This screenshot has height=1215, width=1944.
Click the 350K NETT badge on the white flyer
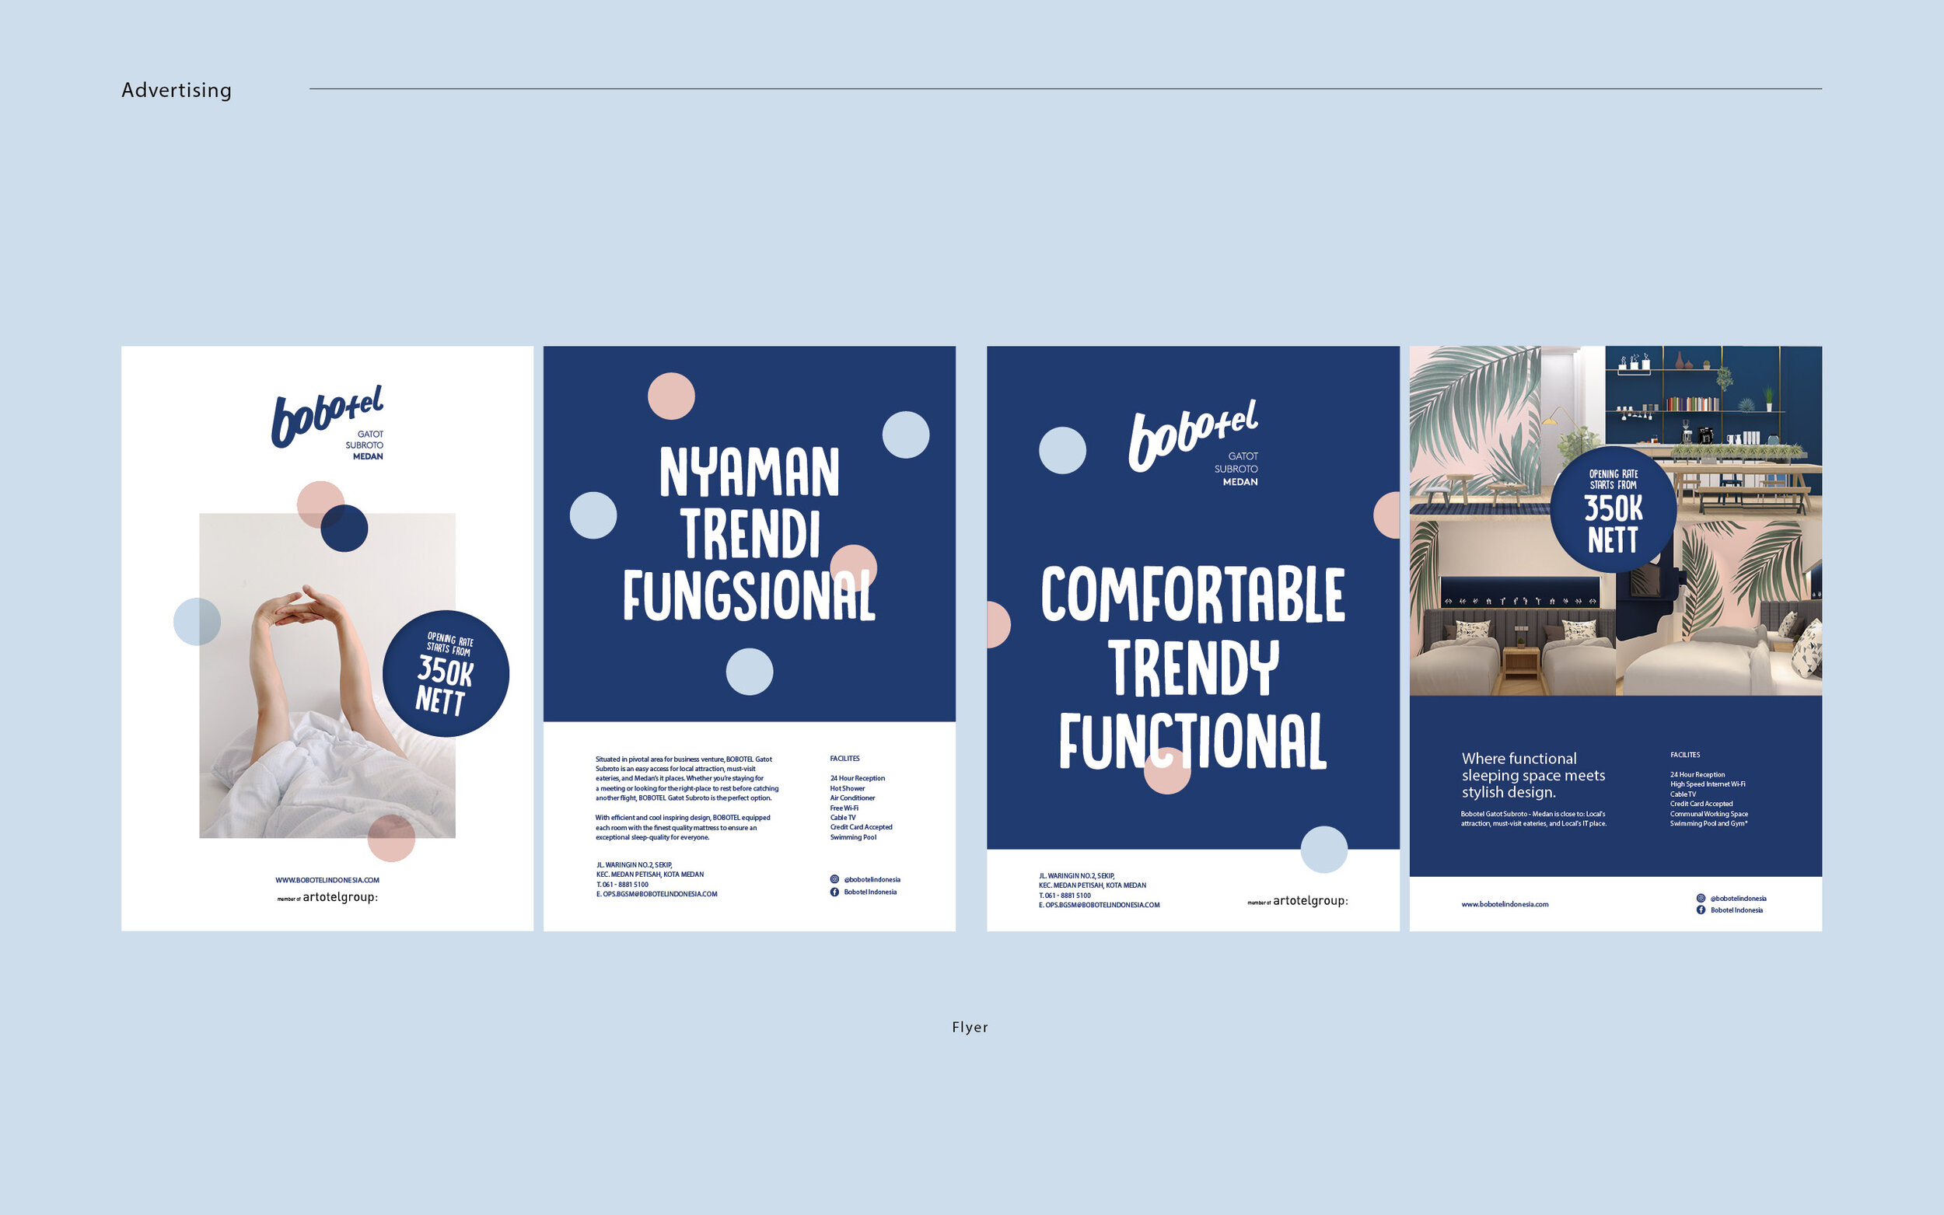pos(446,673)
